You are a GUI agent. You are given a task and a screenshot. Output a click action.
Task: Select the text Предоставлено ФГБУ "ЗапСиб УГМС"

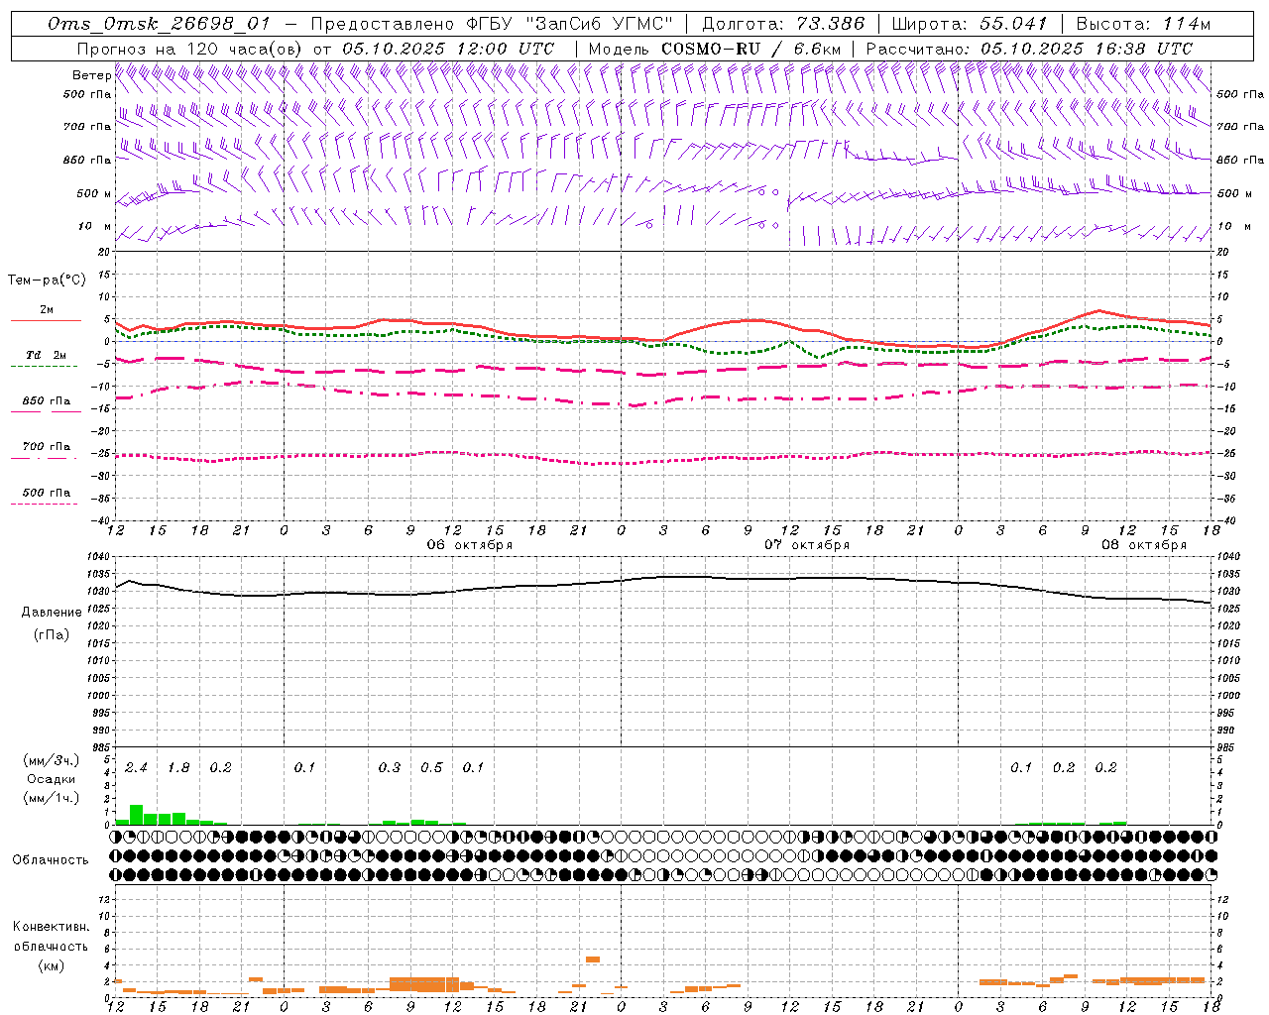[x=492, y=24]
